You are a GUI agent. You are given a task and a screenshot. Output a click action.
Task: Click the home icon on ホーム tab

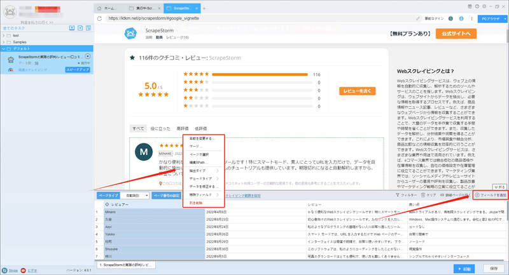click(x=99, y=8)
